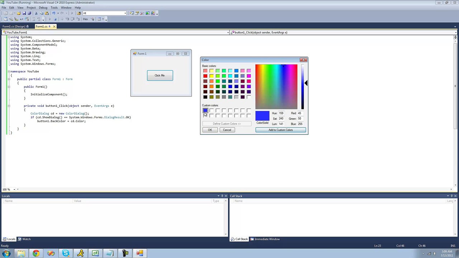Click the Save All toolbar icon
Viewport: 459px width, 258px height.
click(29, 13)
